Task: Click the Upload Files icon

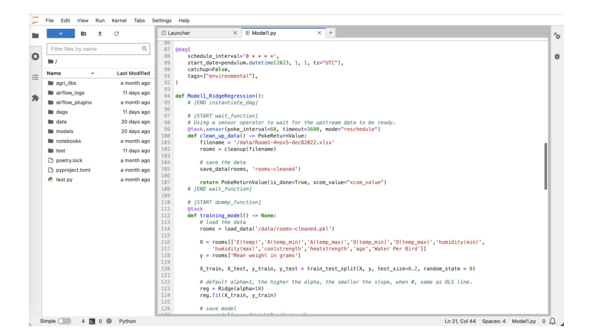Action: (100, 34)
